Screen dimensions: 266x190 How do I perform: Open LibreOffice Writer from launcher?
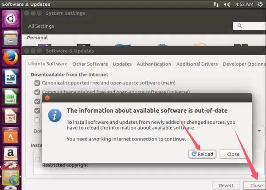tap(11, 78)
